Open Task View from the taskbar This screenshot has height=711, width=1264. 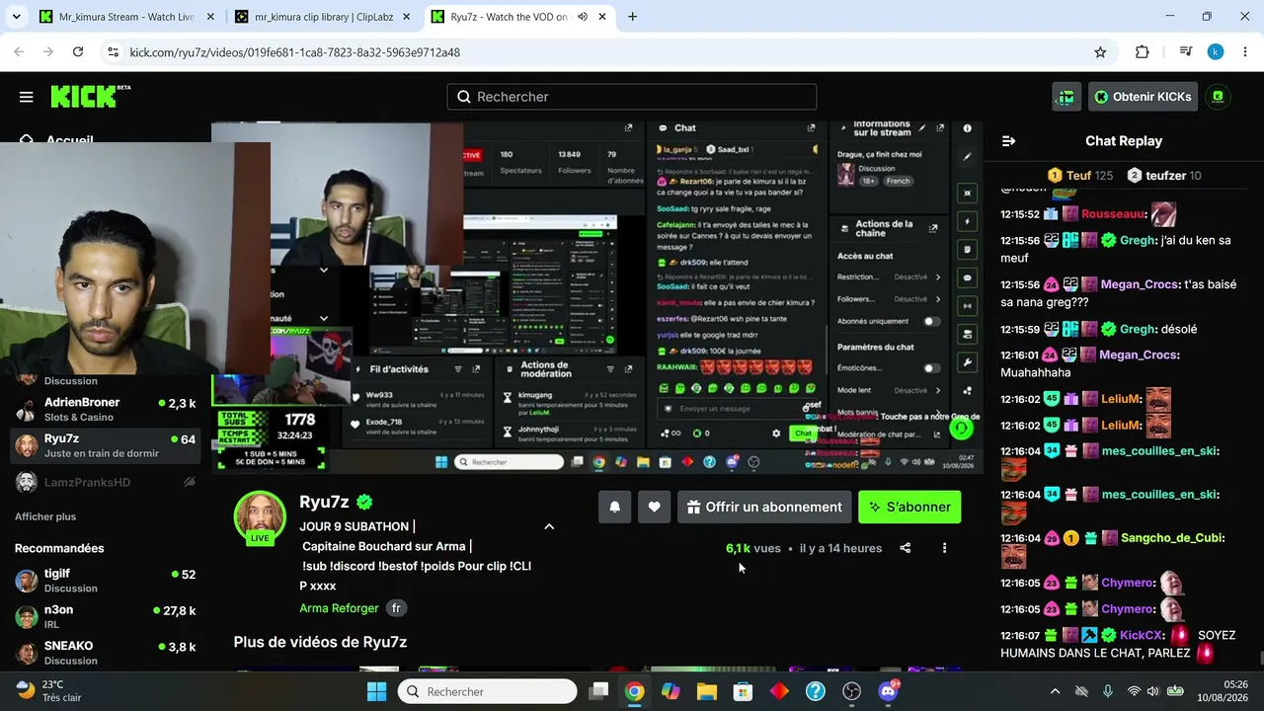[x=598, y=691]
